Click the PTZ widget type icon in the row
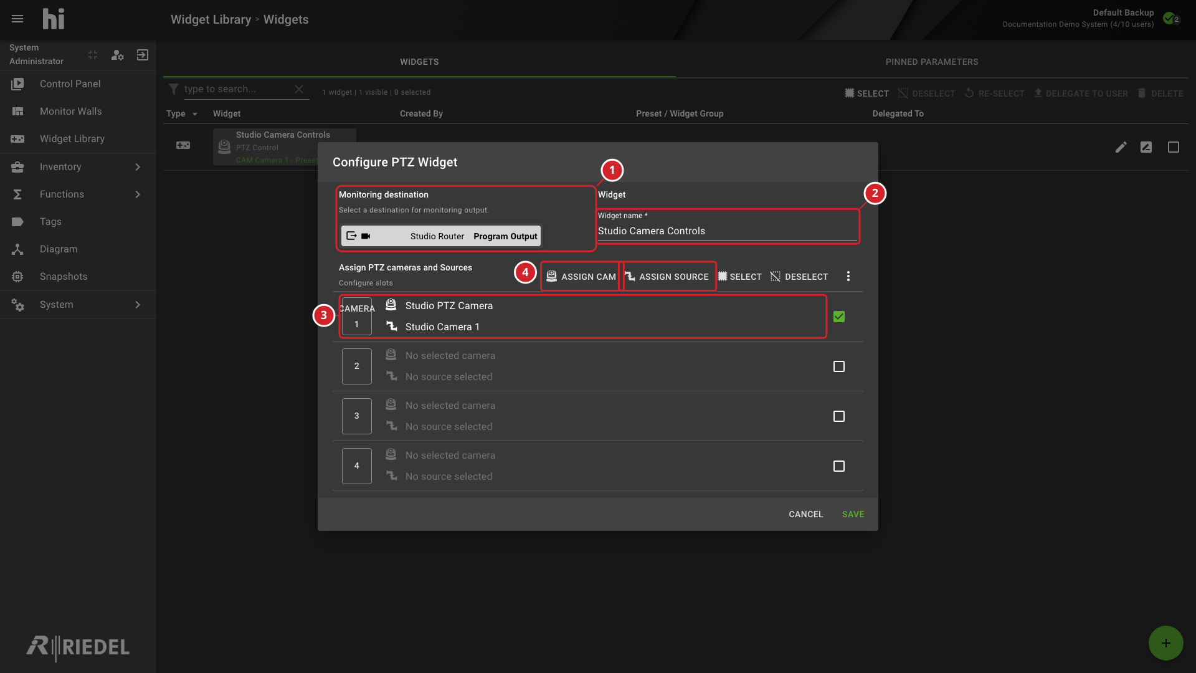 183,145
